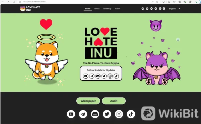201x124 pixels.
Task: Open the browser extensions icon
Action: click(x=163, y=2)
